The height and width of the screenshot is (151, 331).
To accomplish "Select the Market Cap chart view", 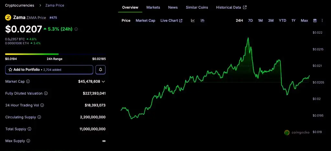I will tap(145, 20).
